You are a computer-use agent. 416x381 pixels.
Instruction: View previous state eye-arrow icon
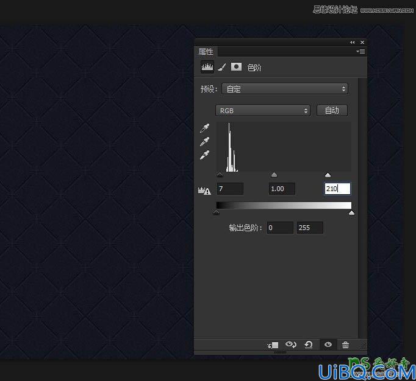tap(291, 344)
